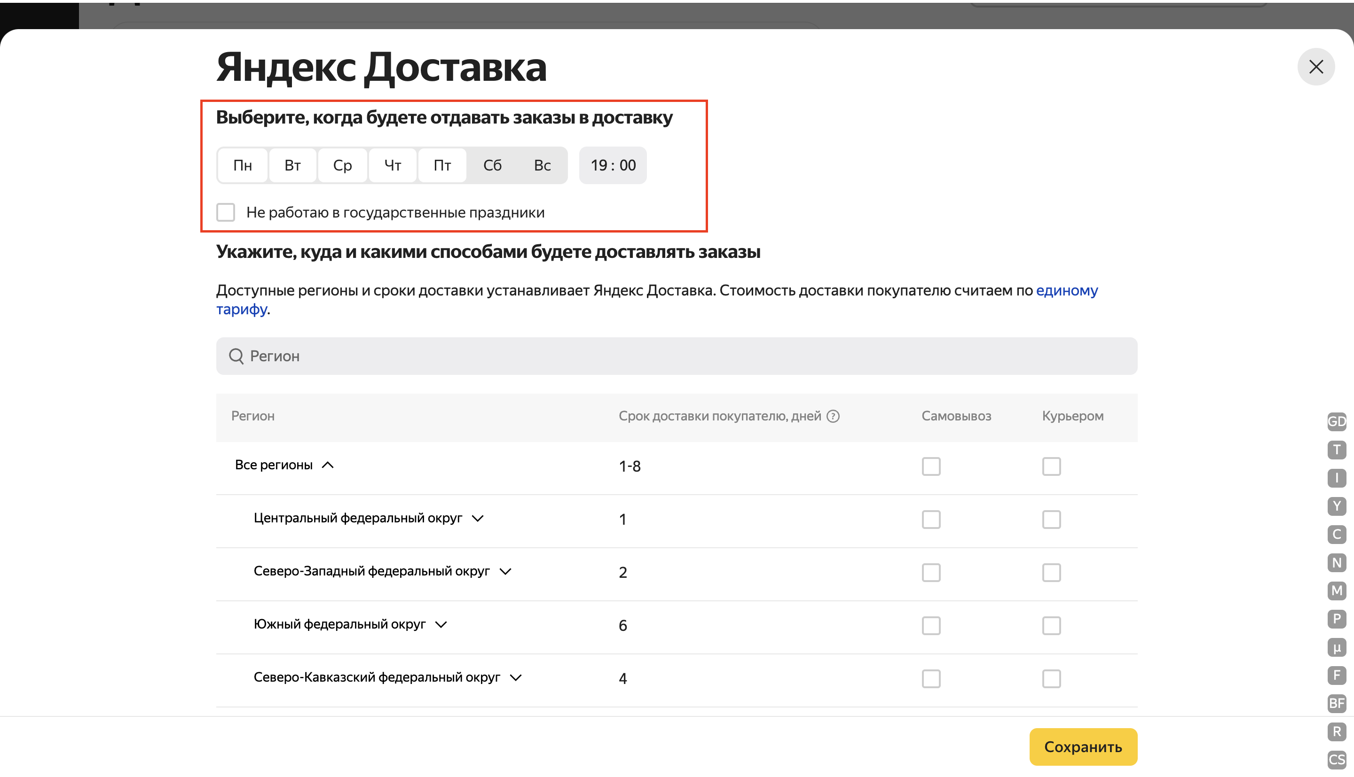Select день недели Ср (Среда)

pos(342,164)
